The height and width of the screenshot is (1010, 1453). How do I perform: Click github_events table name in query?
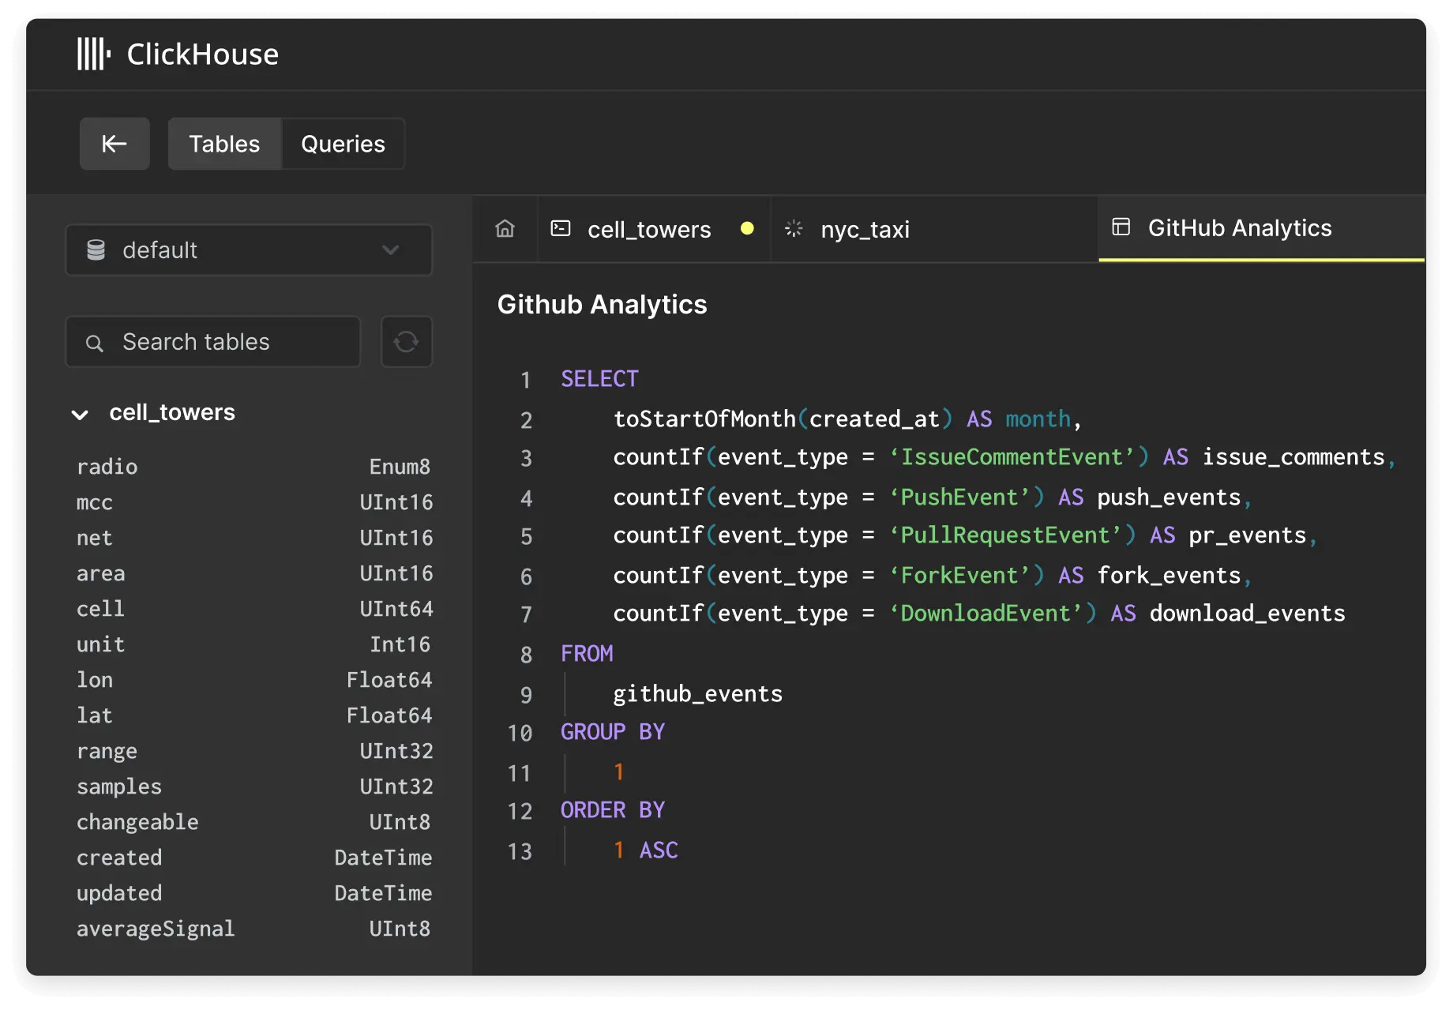pos(698,694)
